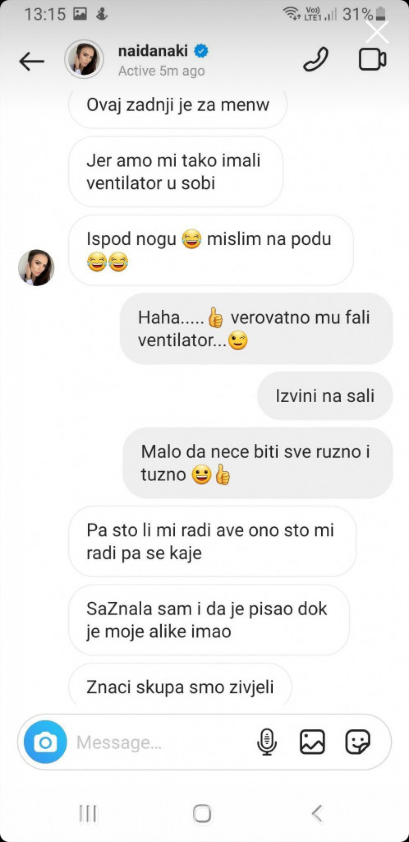Open the sticker picker icon

point(358,742)
